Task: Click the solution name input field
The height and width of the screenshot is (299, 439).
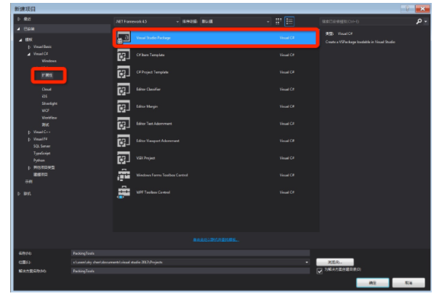Action: 190,271
